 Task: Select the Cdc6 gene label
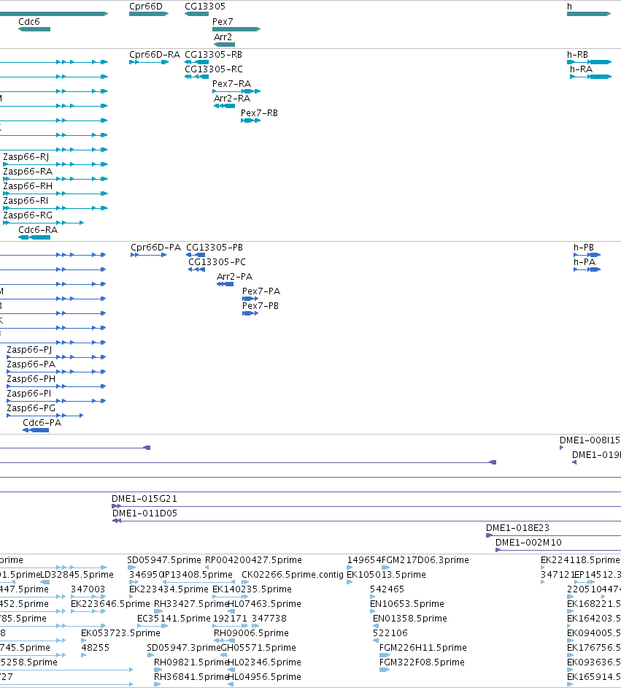[x=29, y=22]
